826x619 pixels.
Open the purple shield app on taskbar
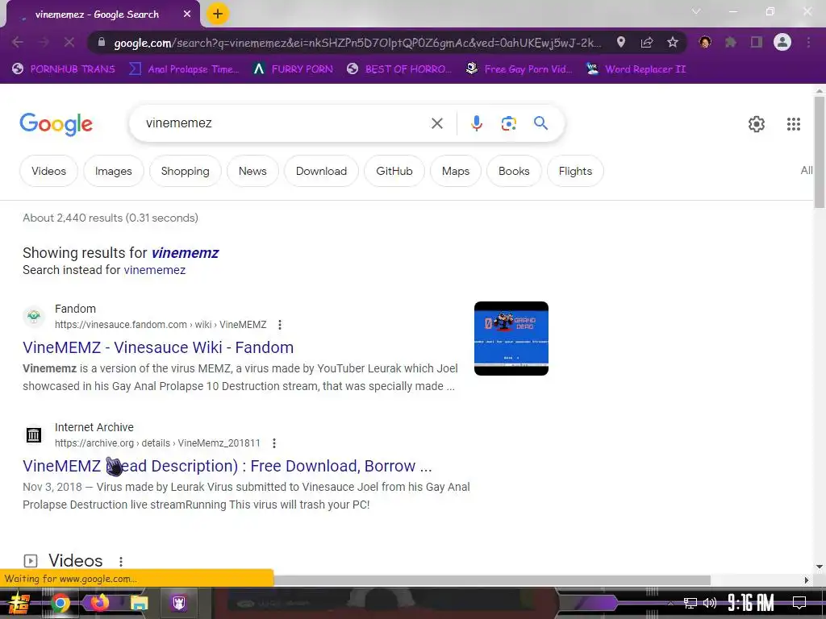click(179, 603)
